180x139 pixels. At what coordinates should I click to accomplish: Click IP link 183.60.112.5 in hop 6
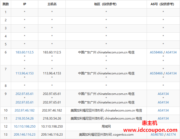pos(25,52)
